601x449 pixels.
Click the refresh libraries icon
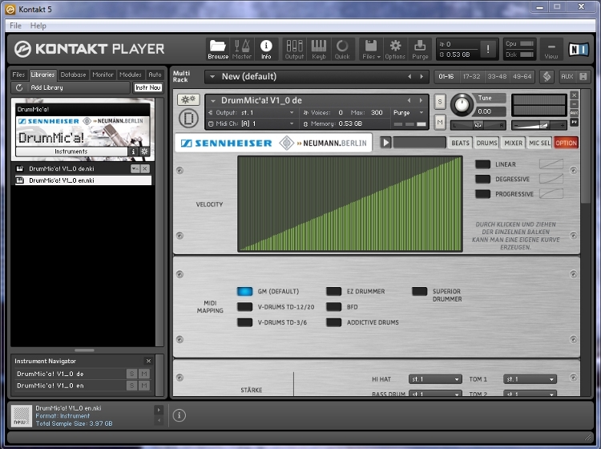(19, 87)
